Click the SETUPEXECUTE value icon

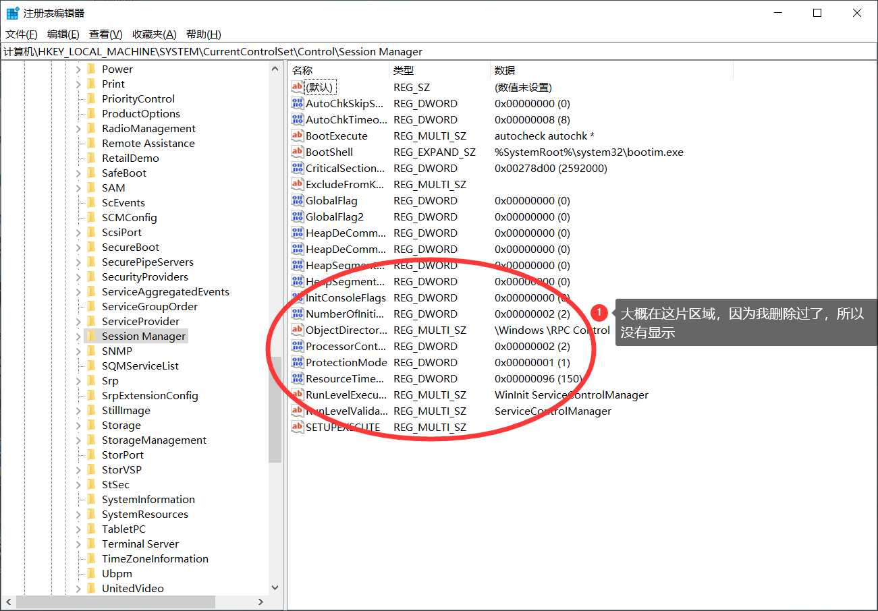tap(298, 427)
